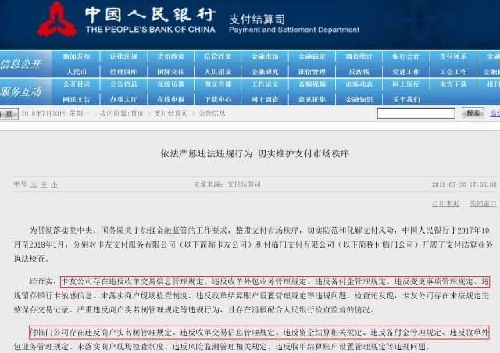Go to 办事大厅
This screenshot has width=500, height=353.
pyautogui.click(x=123, y=99)
